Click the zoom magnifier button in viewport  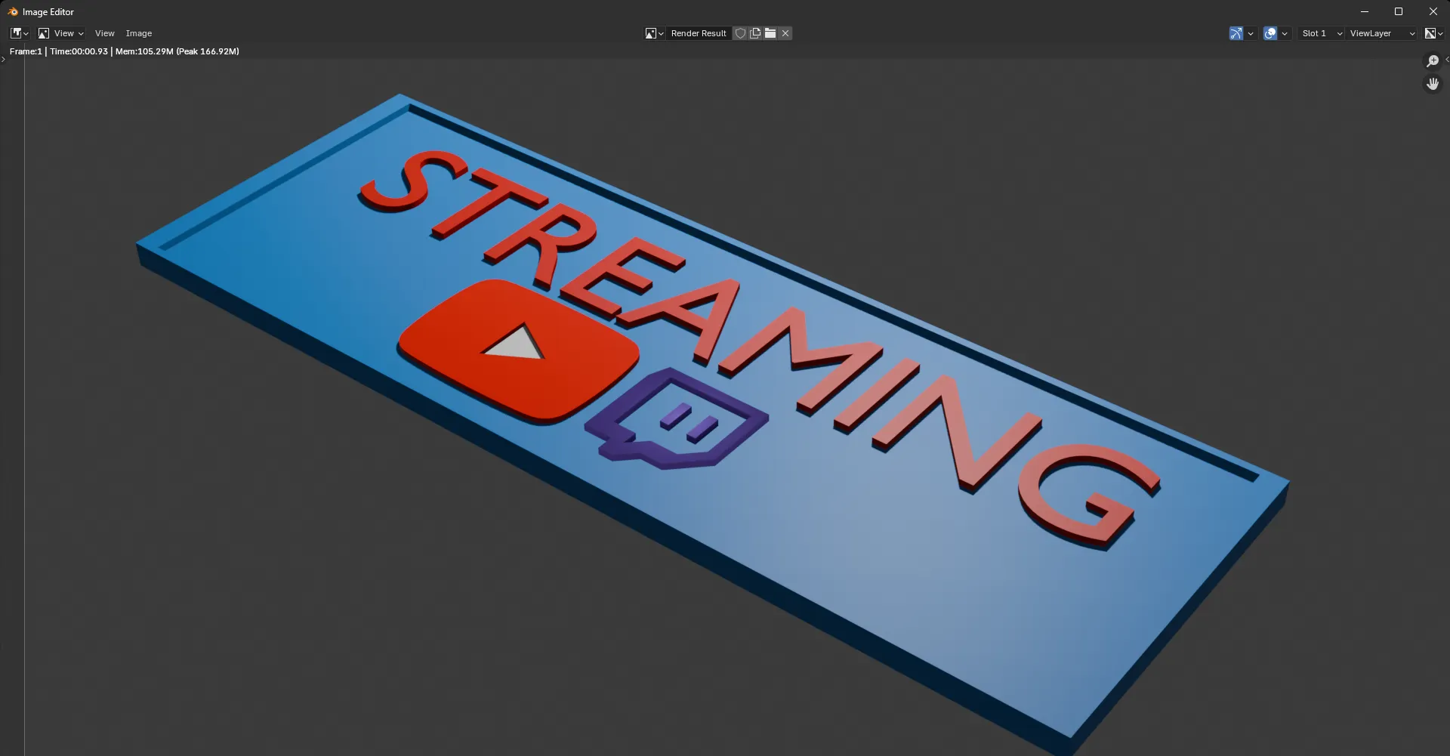1432,61
